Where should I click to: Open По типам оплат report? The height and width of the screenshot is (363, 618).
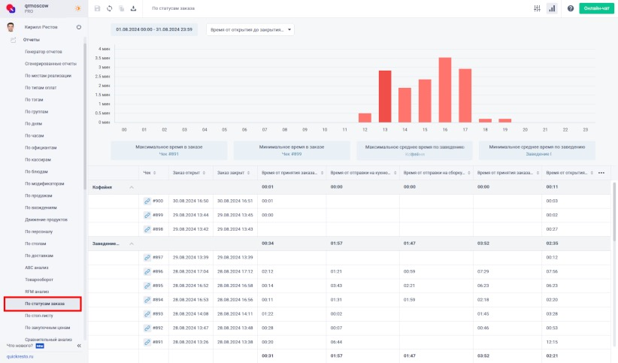click(41, 87)
